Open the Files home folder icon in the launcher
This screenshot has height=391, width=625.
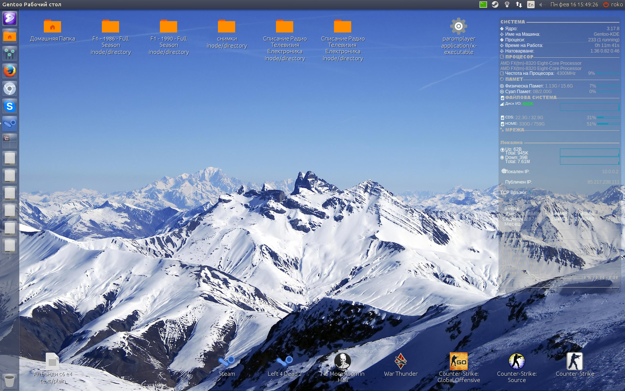point(10,36)
